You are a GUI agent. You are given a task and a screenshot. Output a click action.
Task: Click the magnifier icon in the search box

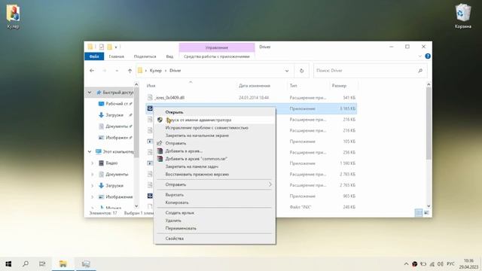pos(420,71)
